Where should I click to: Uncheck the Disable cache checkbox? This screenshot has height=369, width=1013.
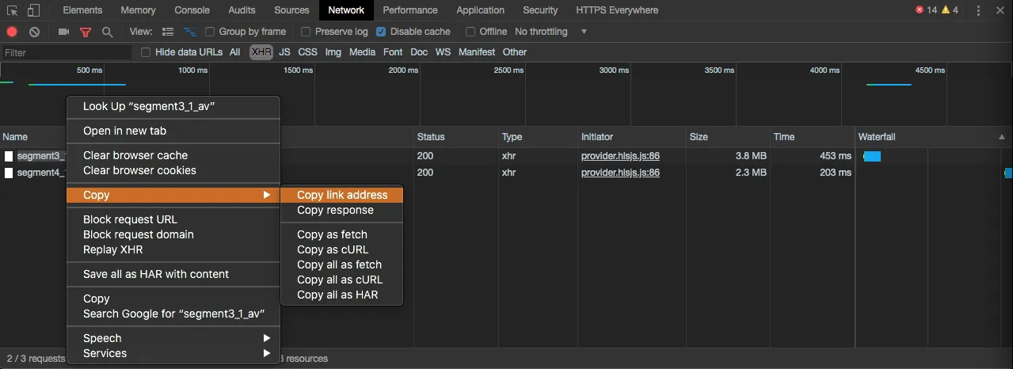tap(381, 32)
